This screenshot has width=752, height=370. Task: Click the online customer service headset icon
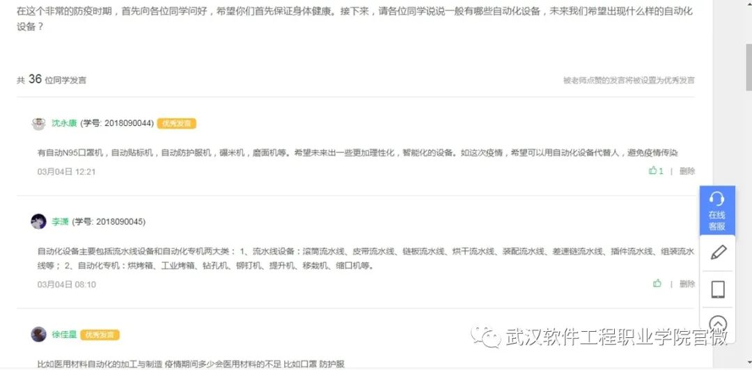point(717,199)
